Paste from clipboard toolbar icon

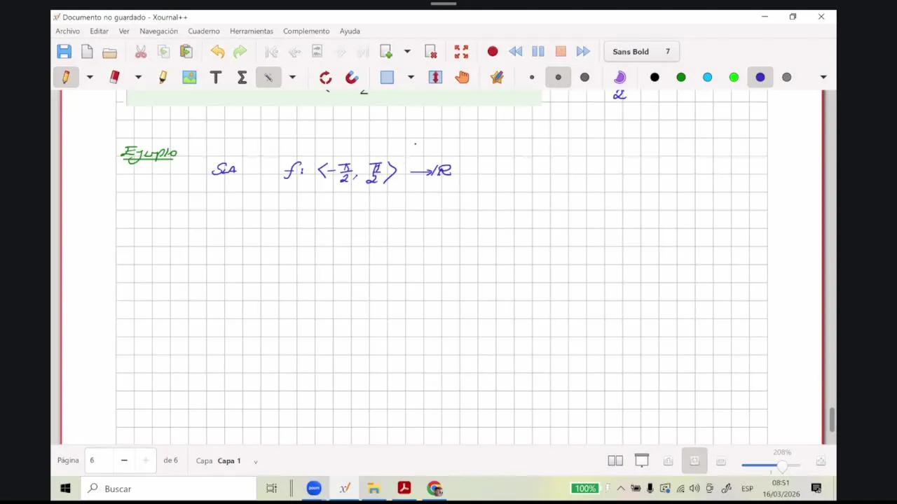(x=186, y=51)
